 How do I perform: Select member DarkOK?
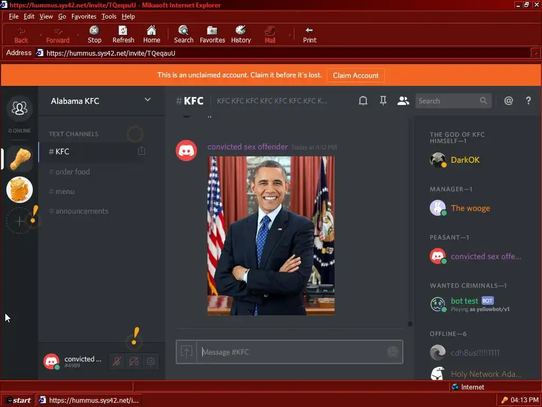tap(477, 160)
